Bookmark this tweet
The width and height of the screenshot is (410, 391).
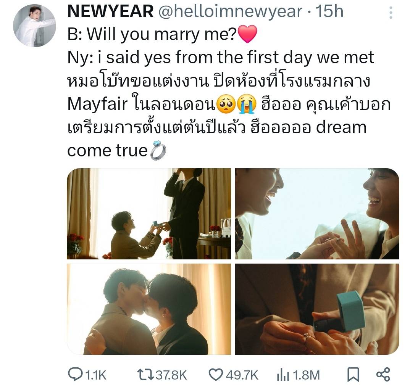[353, 375]
